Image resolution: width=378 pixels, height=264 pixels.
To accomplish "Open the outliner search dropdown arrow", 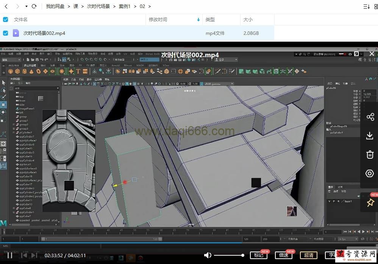I will click(x=58, y=89).
